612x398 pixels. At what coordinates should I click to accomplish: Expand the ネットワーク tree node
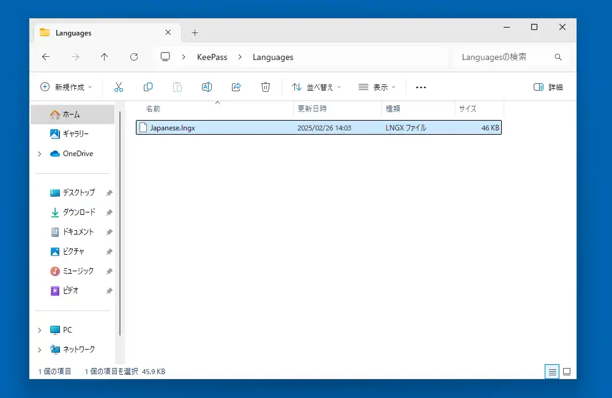coord(39,350)
